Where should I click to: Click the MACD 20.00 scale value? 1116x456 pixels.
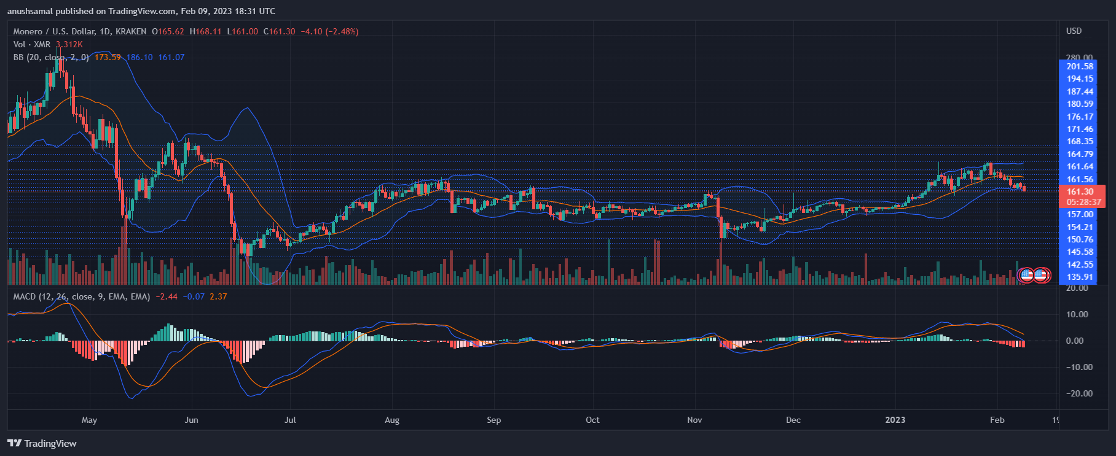(x=1077, y=288)
